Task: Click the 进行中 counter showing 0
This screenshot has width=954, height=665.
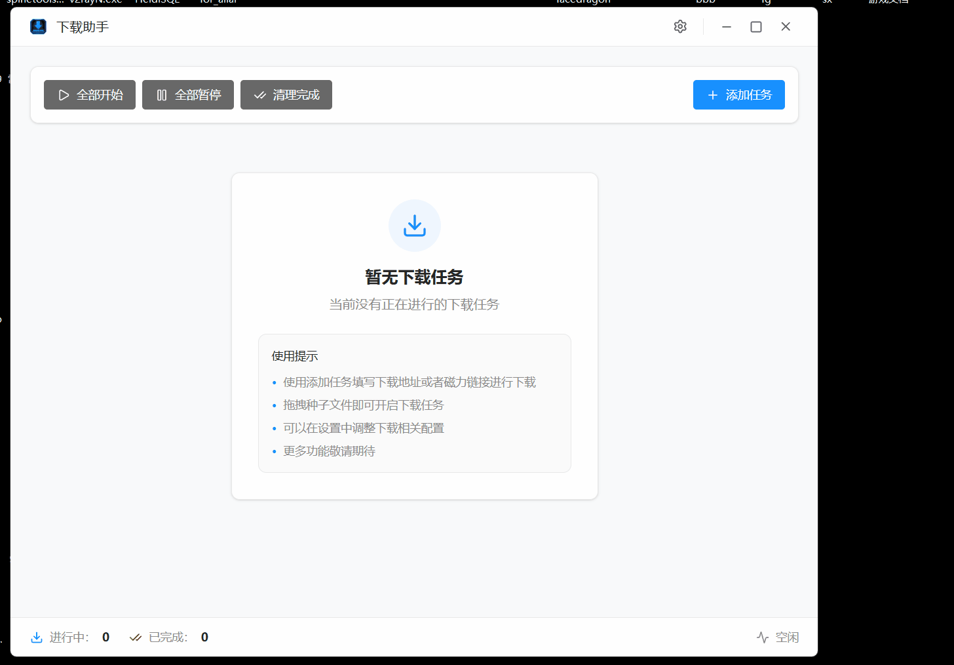Action: (105, 636)
